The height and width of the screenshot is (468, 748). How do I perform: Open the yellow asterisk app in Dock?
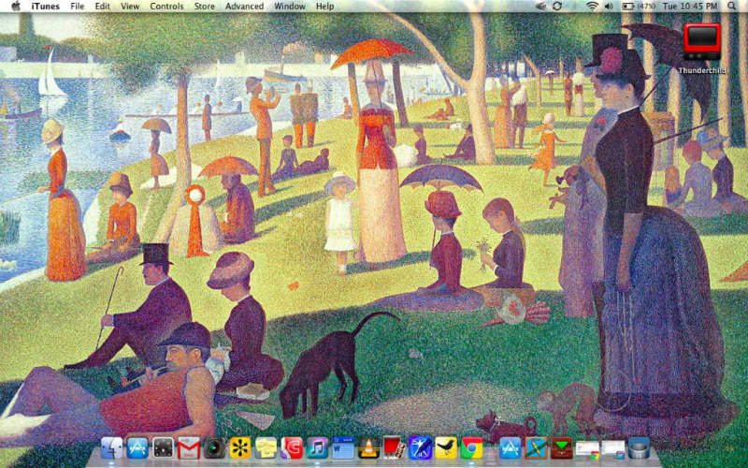click(x=240, y=448)
